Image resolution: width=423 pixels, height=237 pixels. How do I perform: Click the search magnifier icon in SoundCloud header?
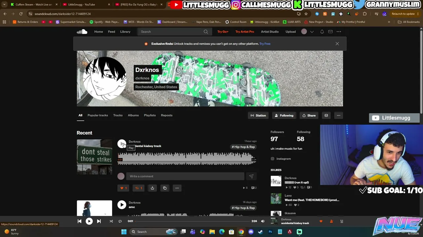(206, 32)
